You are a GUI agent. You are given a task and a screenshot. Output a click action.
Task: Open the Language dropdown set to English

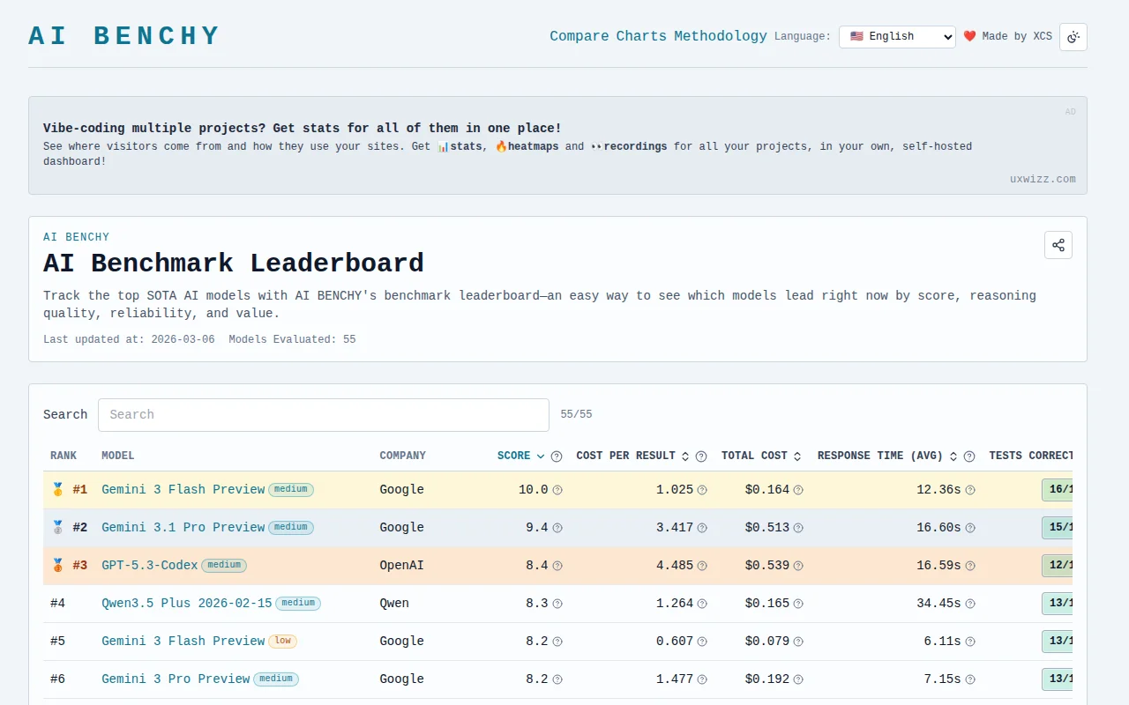[897, 36]
